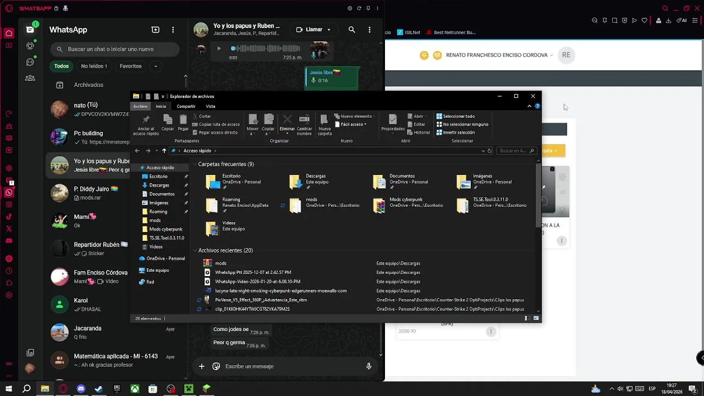The width and height of the screenshot is (704, 396).
Task: Click notification bell icon on ISIL page
Action: click(424, 55)
